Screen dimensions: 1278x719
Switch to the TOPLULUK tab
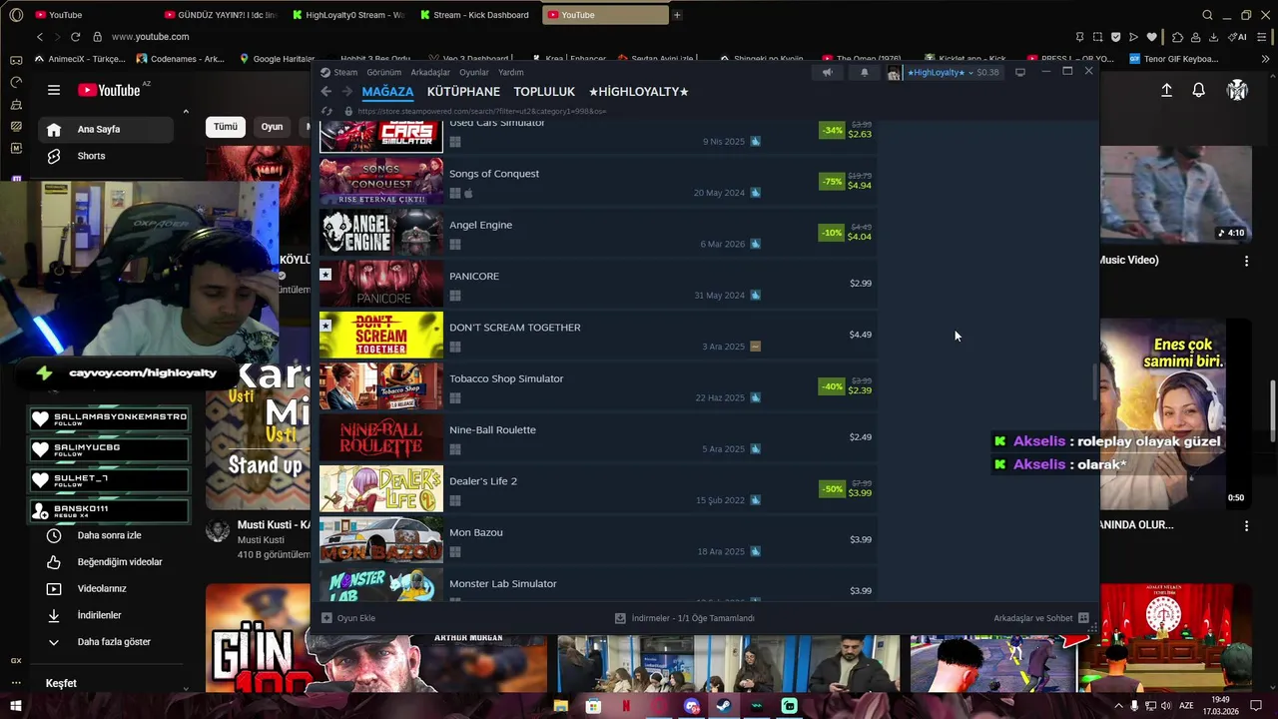pyautogui.click(x=544, y=91)
